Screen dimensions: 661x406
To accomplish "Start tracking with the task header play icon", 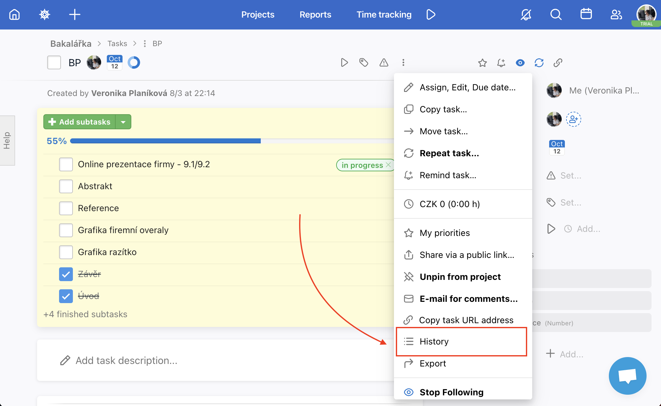I will coord(345,63).
